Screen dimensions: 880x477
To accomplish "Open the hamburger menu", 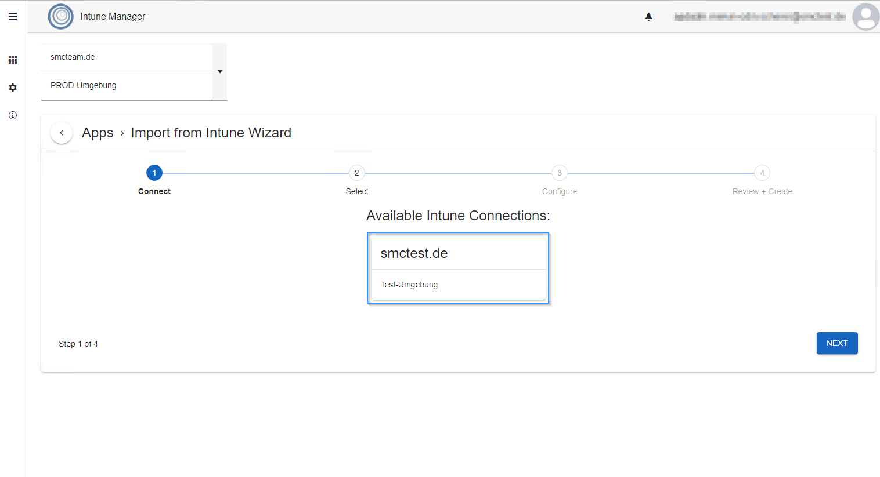I will [13, 17].
